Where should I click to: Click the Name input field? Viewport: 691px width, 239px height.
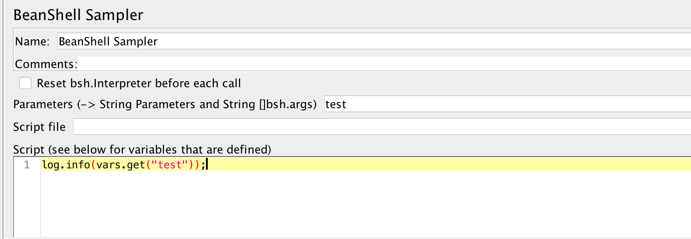point(372,41)
